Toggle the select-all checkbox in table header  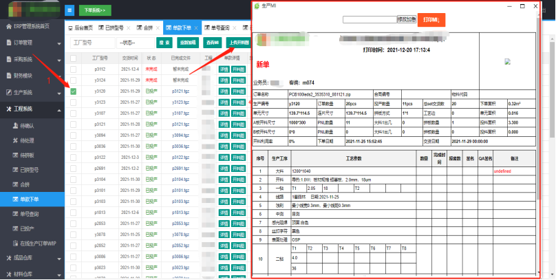74,58
